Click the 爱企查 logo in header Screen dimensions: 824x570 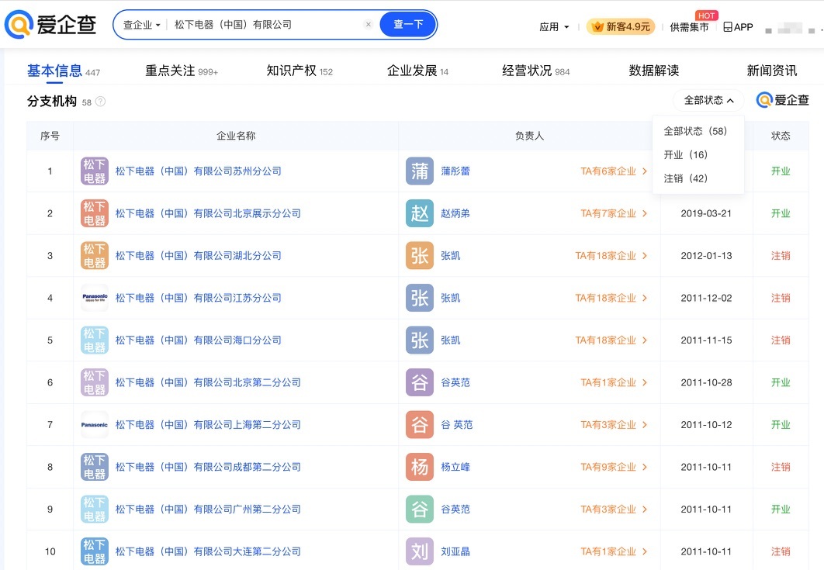pos(50,24)
